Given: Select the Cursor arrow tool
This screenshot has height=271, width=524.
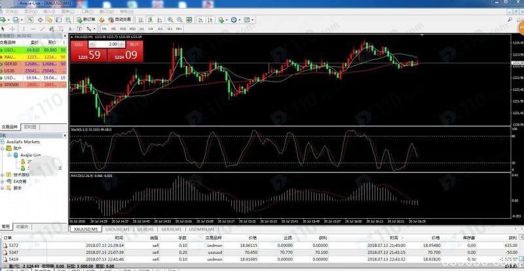Looking at the screenshot, I should coord(3,29).
